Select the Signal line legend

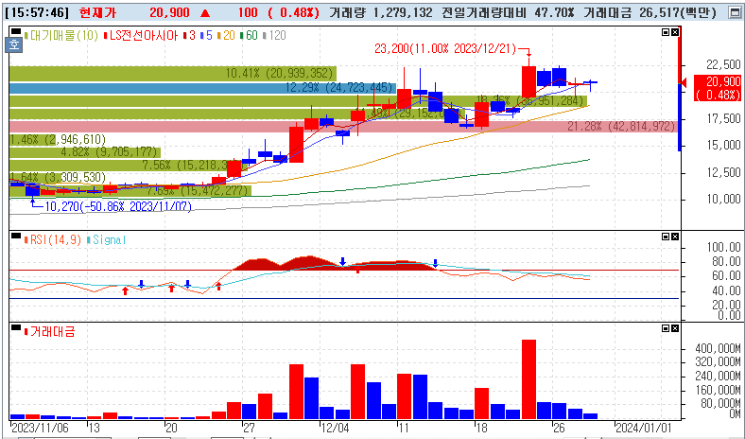click(x=107, y=239)
